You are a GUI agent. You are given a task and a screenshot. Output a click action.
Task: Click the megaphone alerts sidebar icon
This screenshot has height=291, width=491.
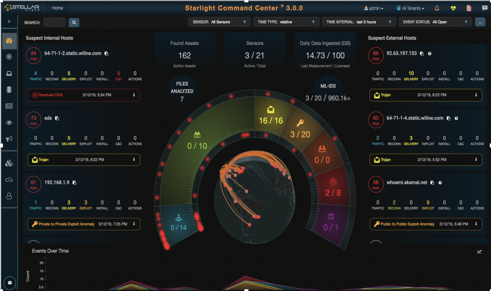(x=9, y=139)
